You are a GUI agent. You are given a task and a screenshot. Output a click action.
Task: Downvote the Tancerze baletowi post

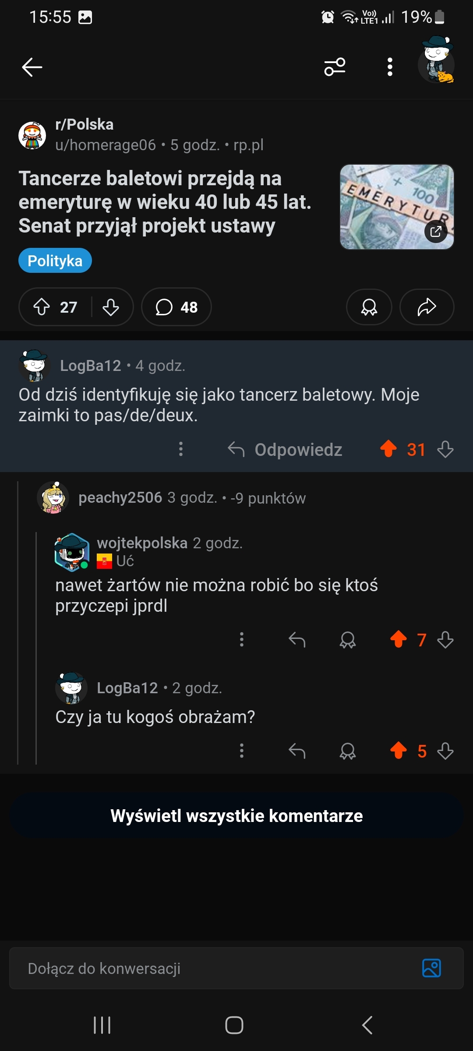(x=111, y=307)
